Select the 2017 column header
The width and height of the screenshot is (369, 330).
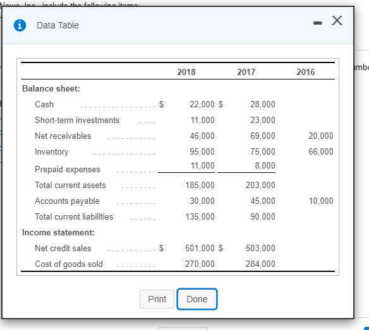(x=246, y=72)
